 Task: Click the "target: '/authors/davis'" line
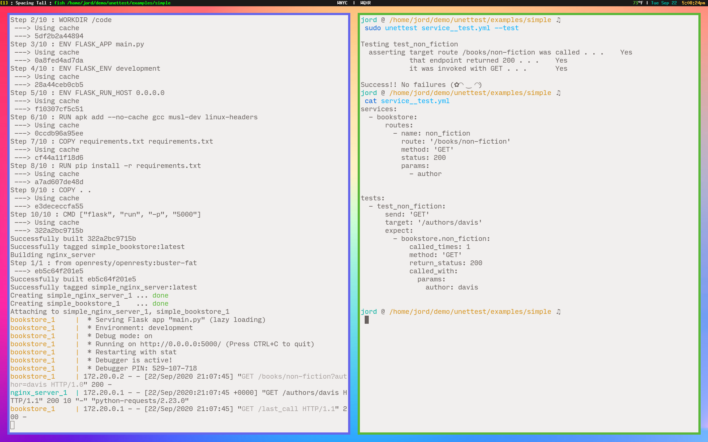point(434,222)
